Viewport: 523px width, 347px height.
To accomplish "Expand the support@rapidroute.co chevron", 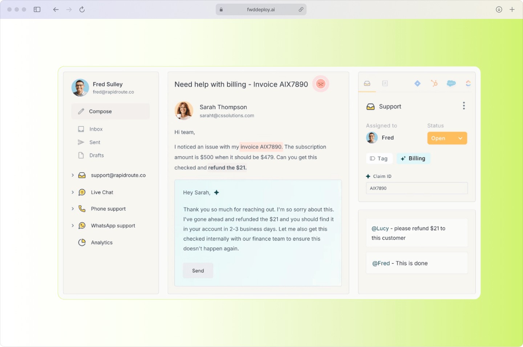I will coord(73,175).
